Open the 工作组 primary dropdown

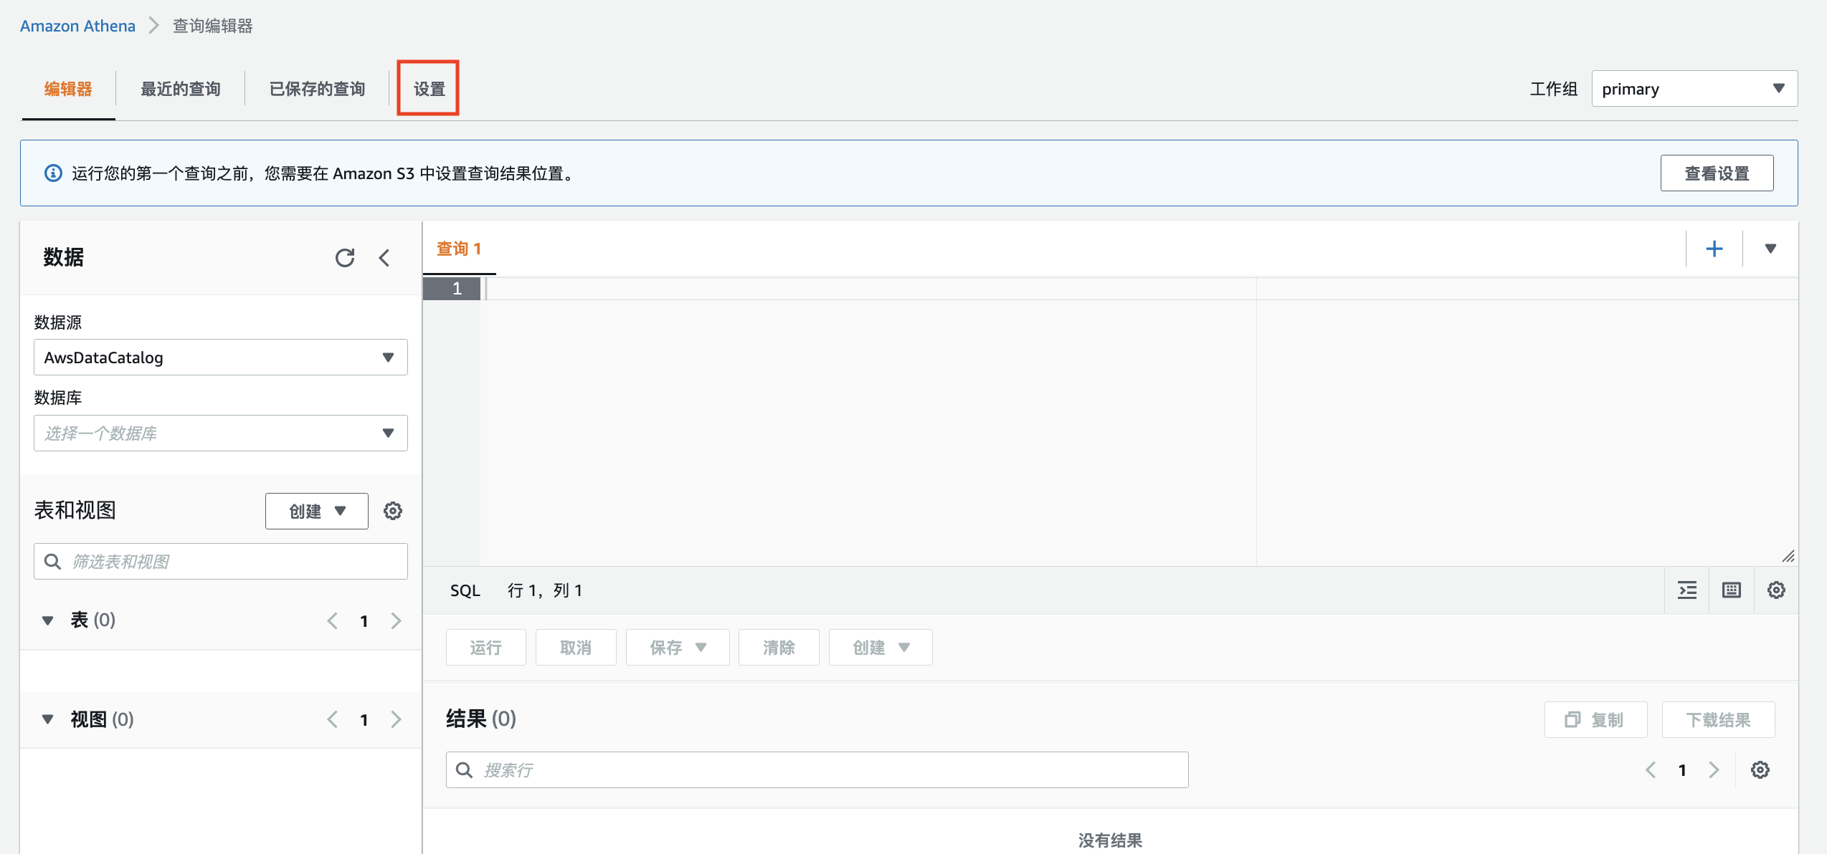(1694, 89)
